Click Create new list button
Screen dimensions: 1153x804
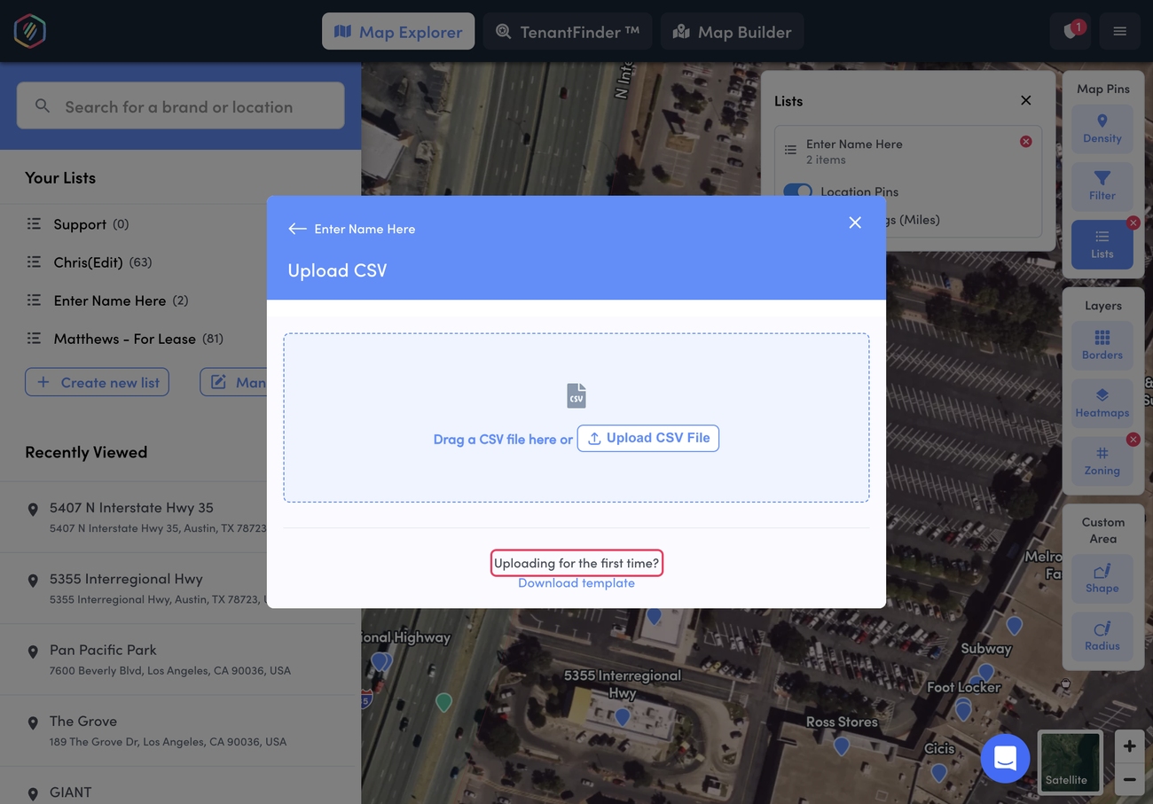(97, 382)
